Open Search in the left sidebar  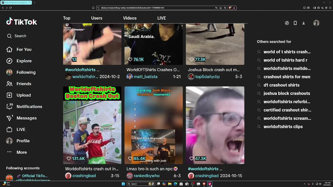pos(17,36)
